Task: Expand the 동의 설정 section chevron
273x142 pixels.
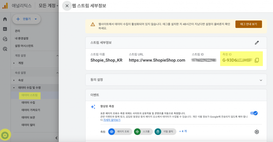Action: point(261,80)
